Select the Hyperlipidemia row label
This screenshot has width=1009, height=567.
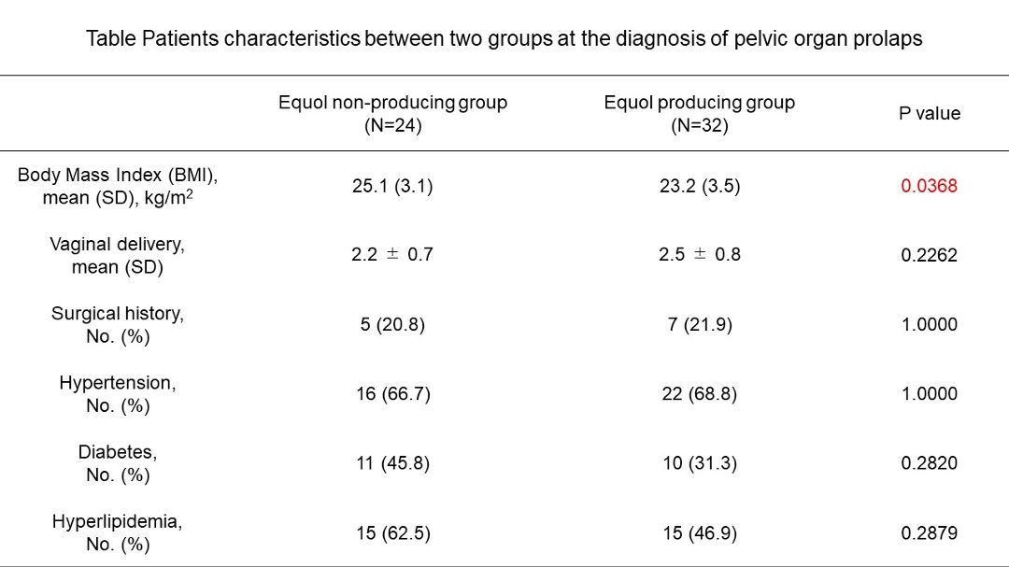click(118, 532)
